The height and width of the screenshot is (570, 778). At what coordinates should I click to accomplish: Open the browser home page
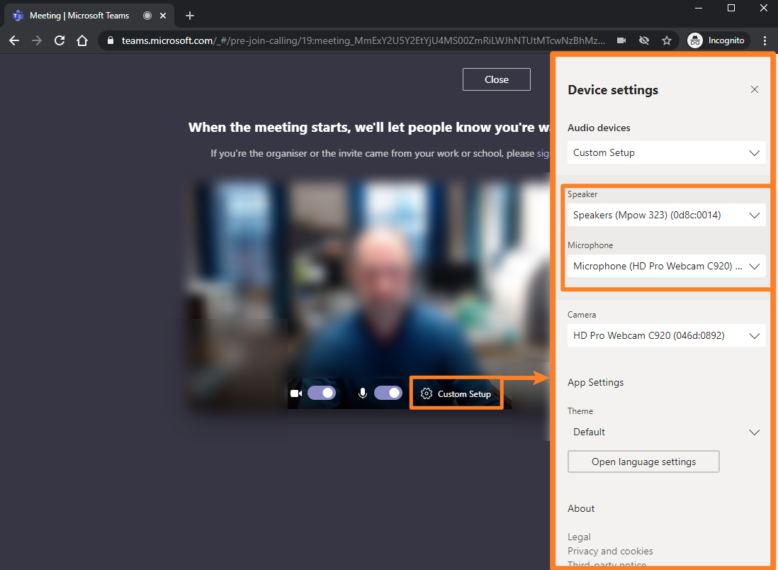coord(82,40)
